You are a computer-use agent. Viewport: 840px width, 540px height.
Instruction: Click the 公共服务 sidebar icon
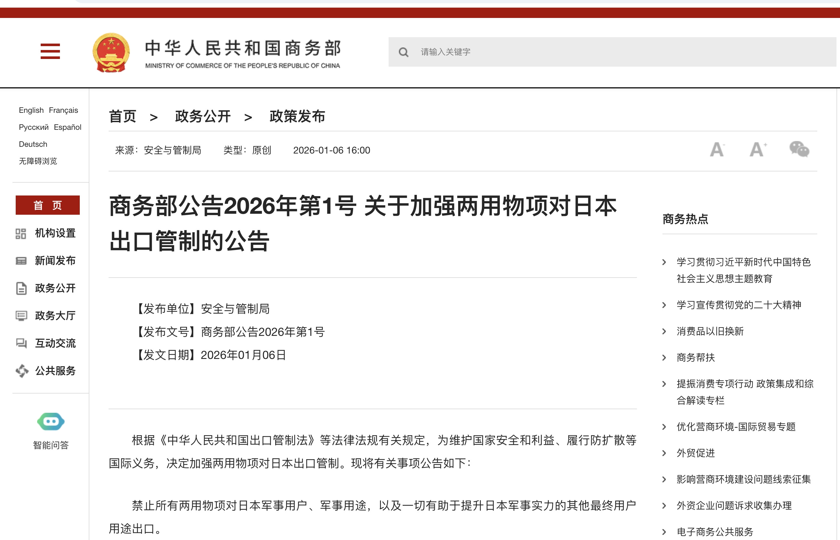click(22, 371)
